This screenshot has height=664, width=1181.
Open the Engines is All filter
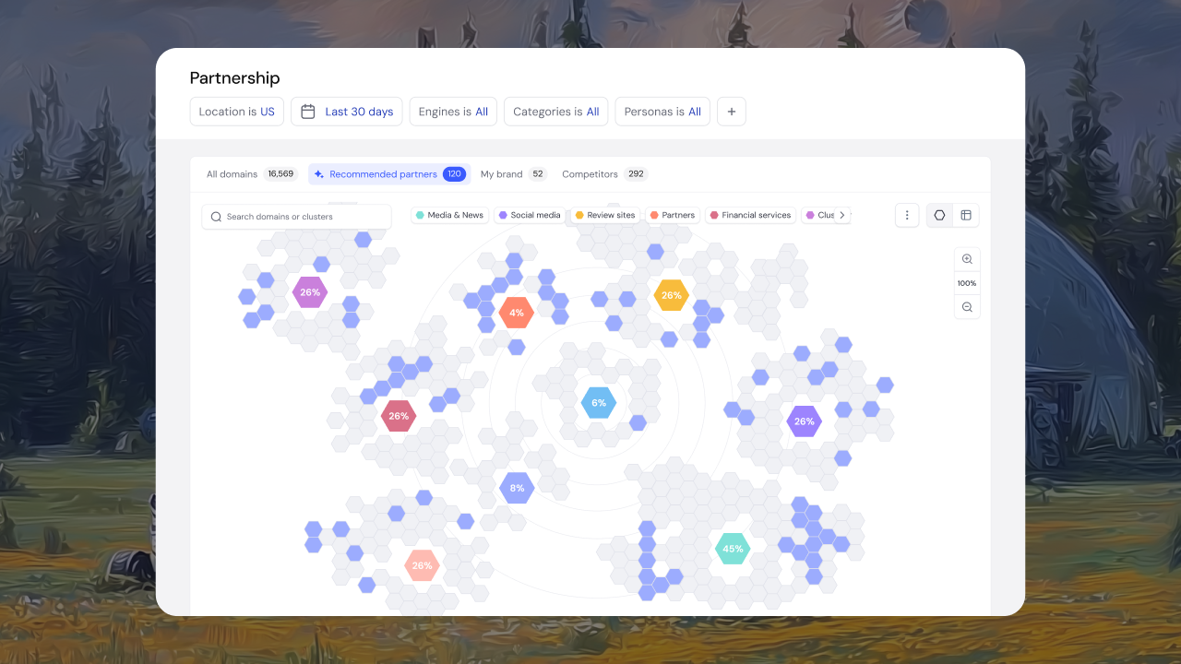click(x=453, y=112)
